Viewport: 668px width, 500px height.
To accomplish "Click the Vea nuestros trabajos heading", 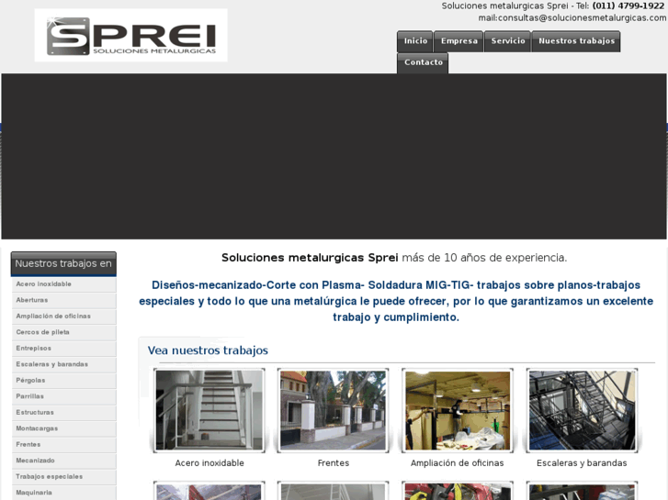I will 208,350.
